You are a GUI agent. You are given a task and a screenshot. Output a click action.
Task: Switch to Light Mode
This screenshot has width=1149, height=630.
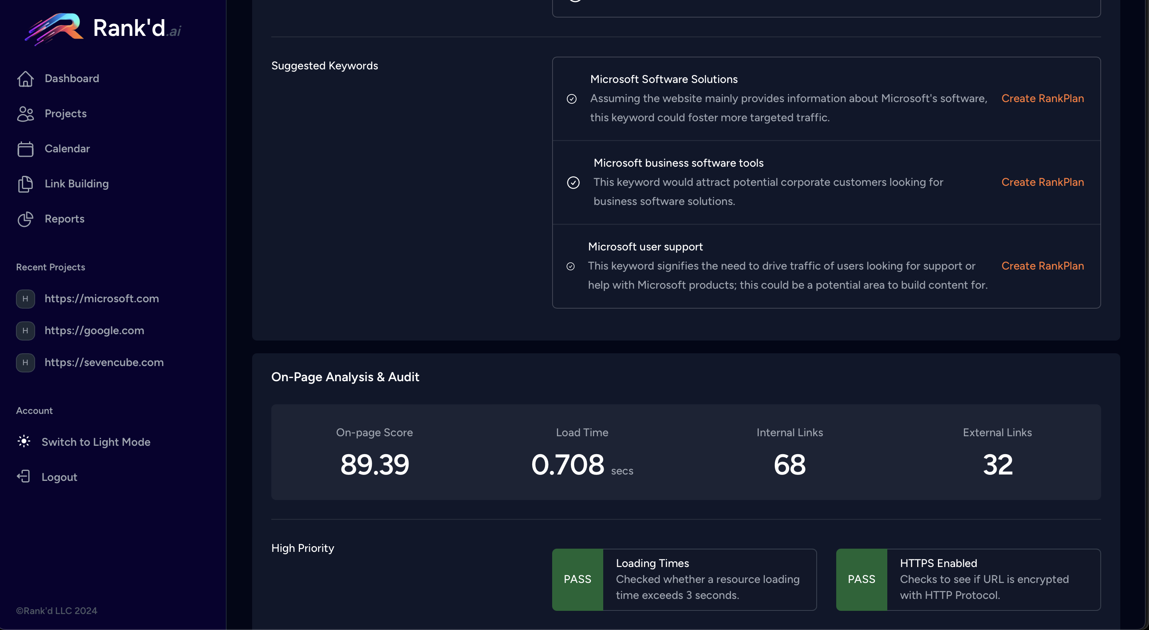click(x=96, y=442)
